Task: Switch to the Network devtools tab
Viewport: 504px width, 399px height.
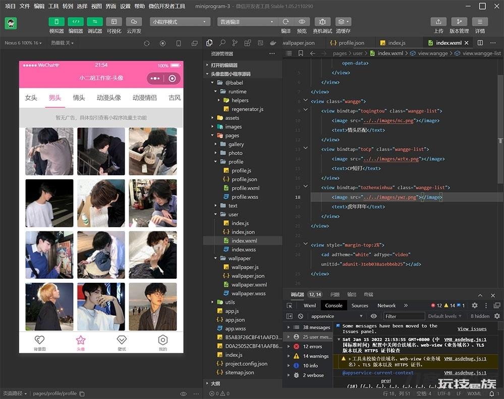Action: coord(386,306)
